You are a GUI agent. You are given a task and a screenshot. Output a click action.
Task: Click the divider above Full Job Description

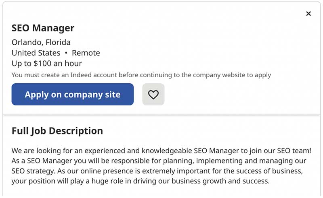(x=161, y=115)
